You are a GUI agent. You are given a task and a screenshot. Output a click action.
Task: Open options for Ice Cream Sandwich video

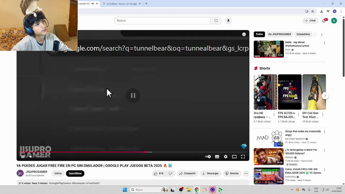click(324, 132)
